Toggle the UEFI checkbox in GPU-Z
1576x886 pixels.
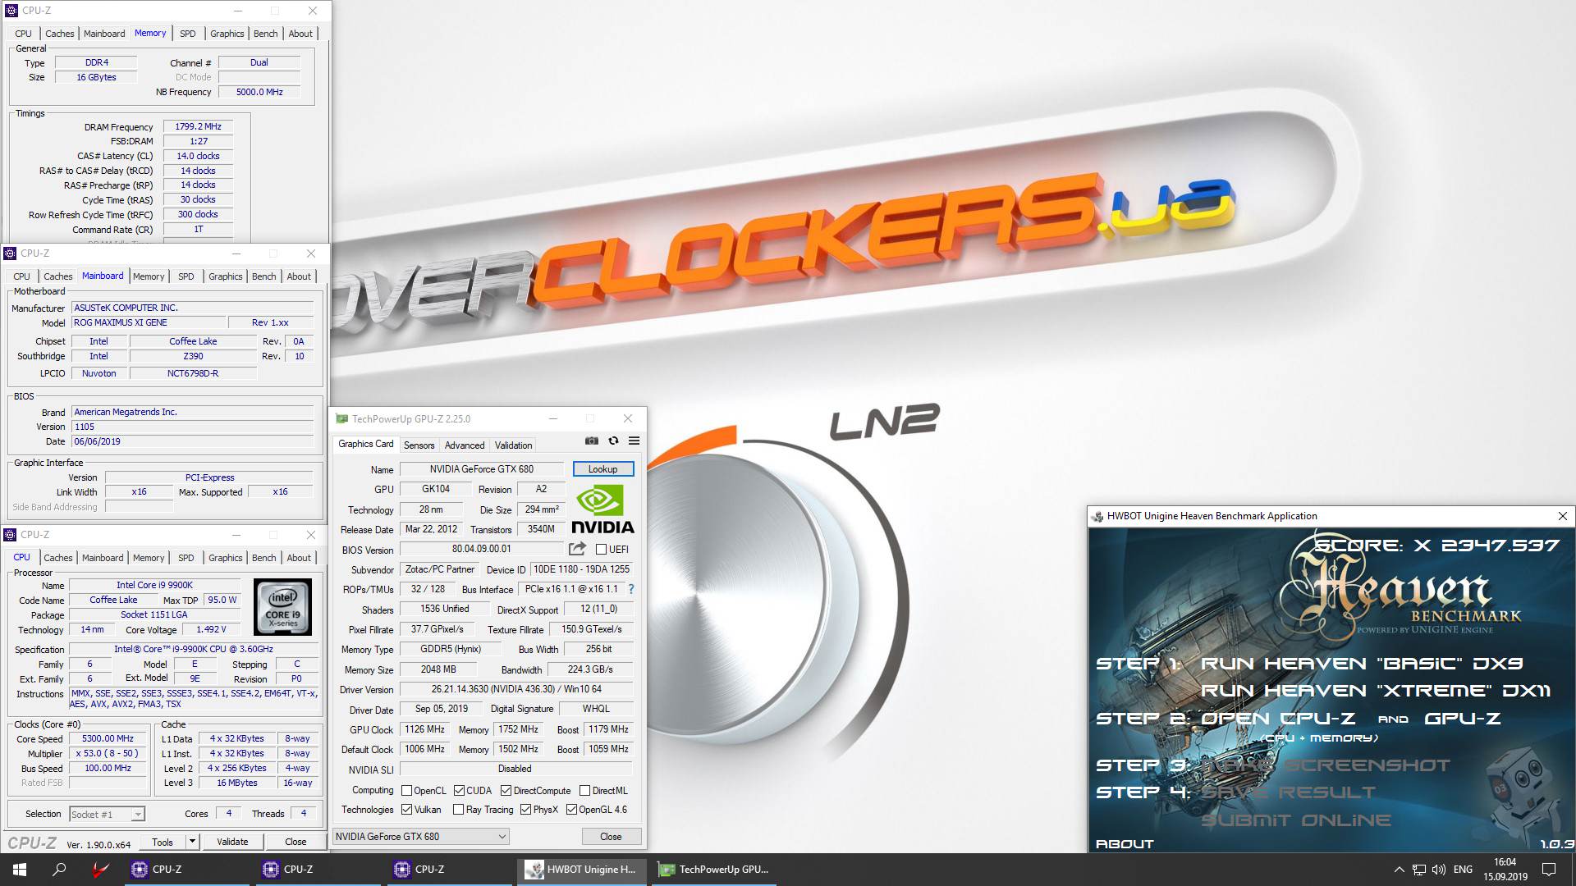tap(601, 550)
